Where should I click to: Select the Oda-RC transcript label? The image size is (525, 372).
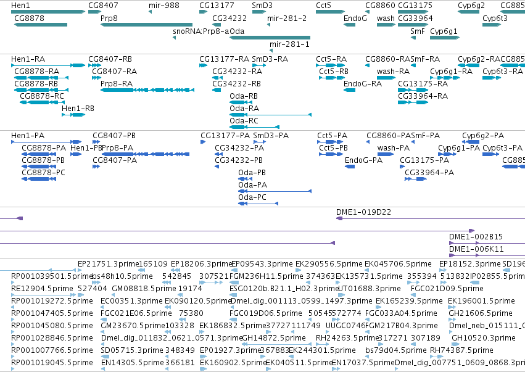[x=244, y=121]
